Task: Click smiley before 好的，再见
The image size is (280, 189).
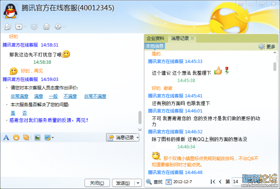Action: coord(14,71)
